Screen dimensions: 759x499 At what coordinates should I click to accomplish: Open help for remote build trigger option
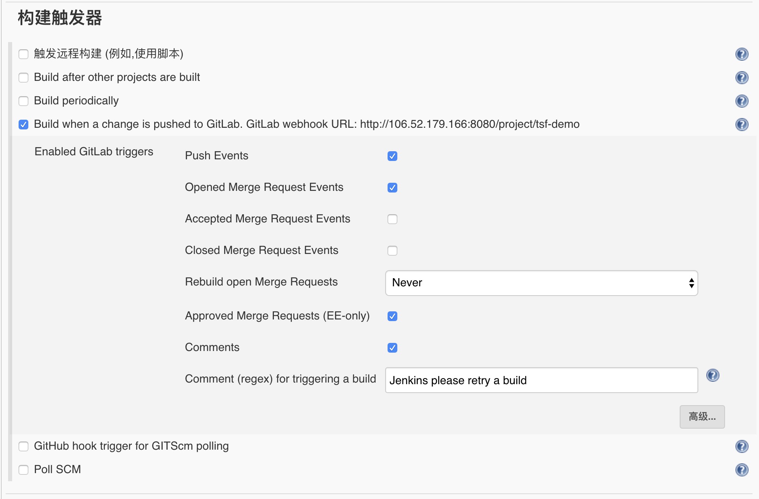(x=742, y=54)
